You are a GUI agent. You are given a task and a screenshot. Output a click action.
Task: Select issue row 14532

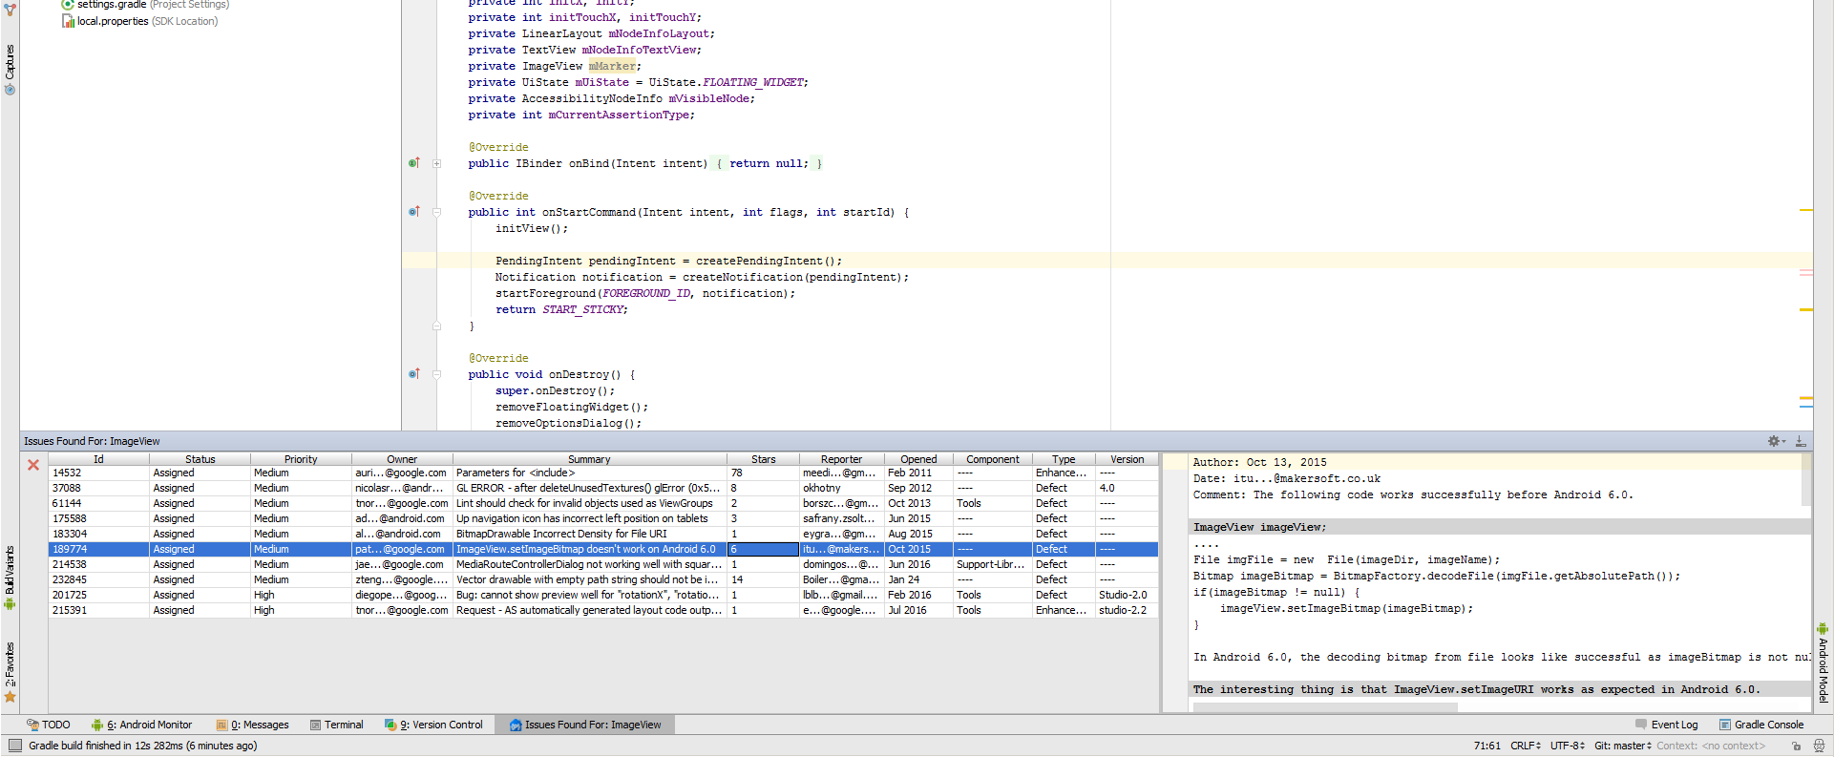[x=603, y=473]
